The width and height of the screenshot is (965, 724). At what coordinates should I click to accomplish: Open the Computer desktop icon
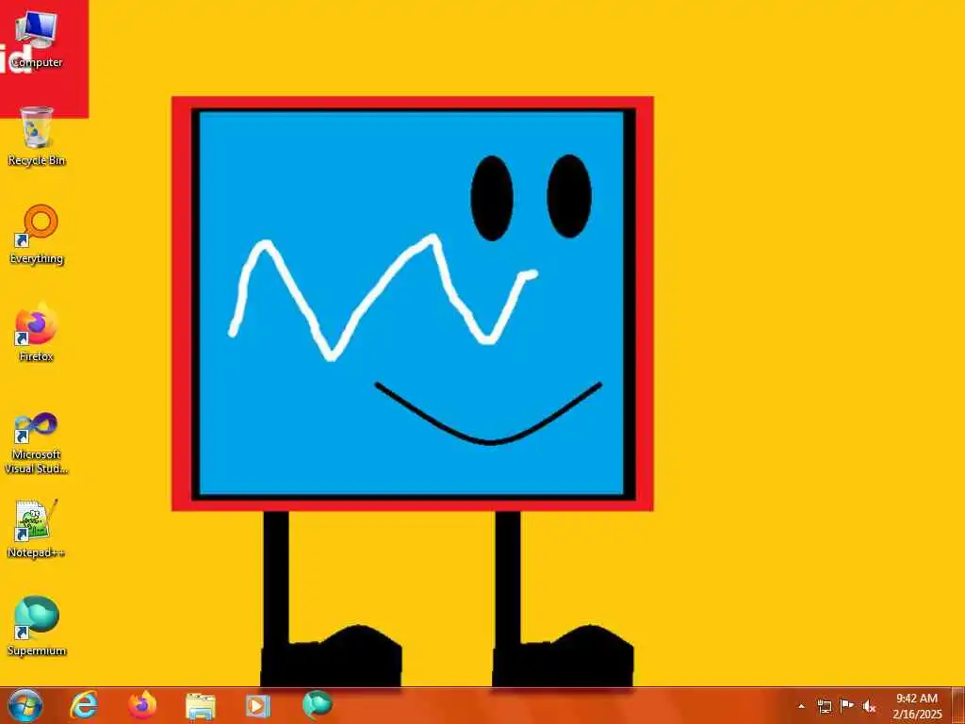tap(37, 38)
